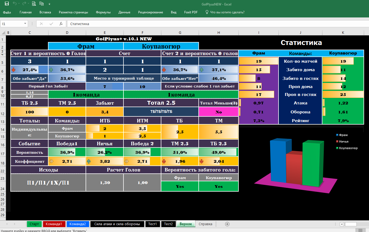The image size is (369, 232).
Task: Open the Разметка страницы ribbon tab
Action: click(x=73, y=12)
